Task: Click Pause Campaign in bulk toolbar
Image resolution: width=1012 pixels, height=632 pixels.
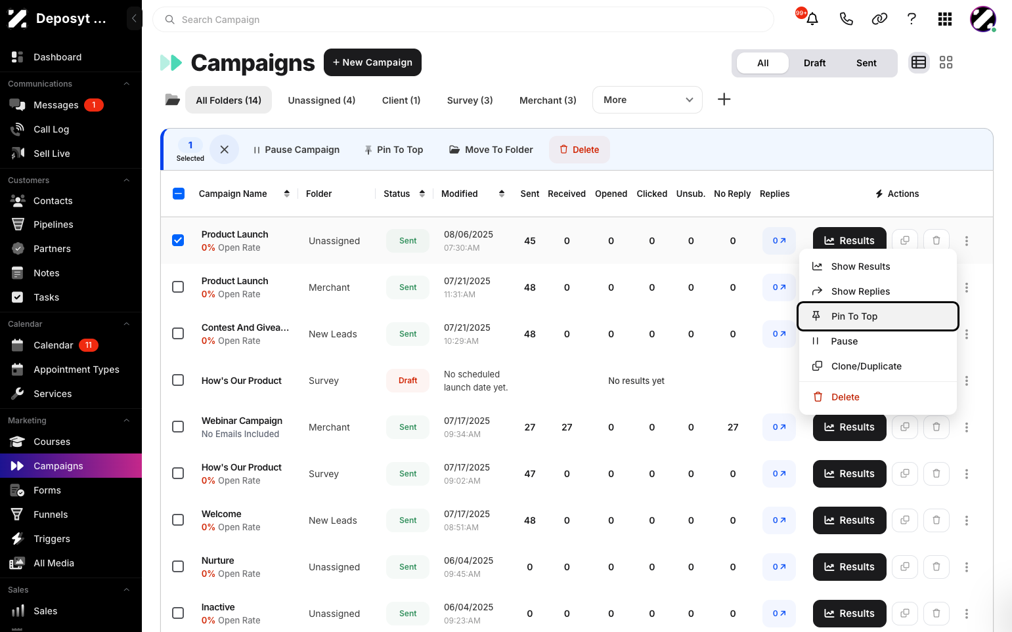Action: click(x=296, y=150)
